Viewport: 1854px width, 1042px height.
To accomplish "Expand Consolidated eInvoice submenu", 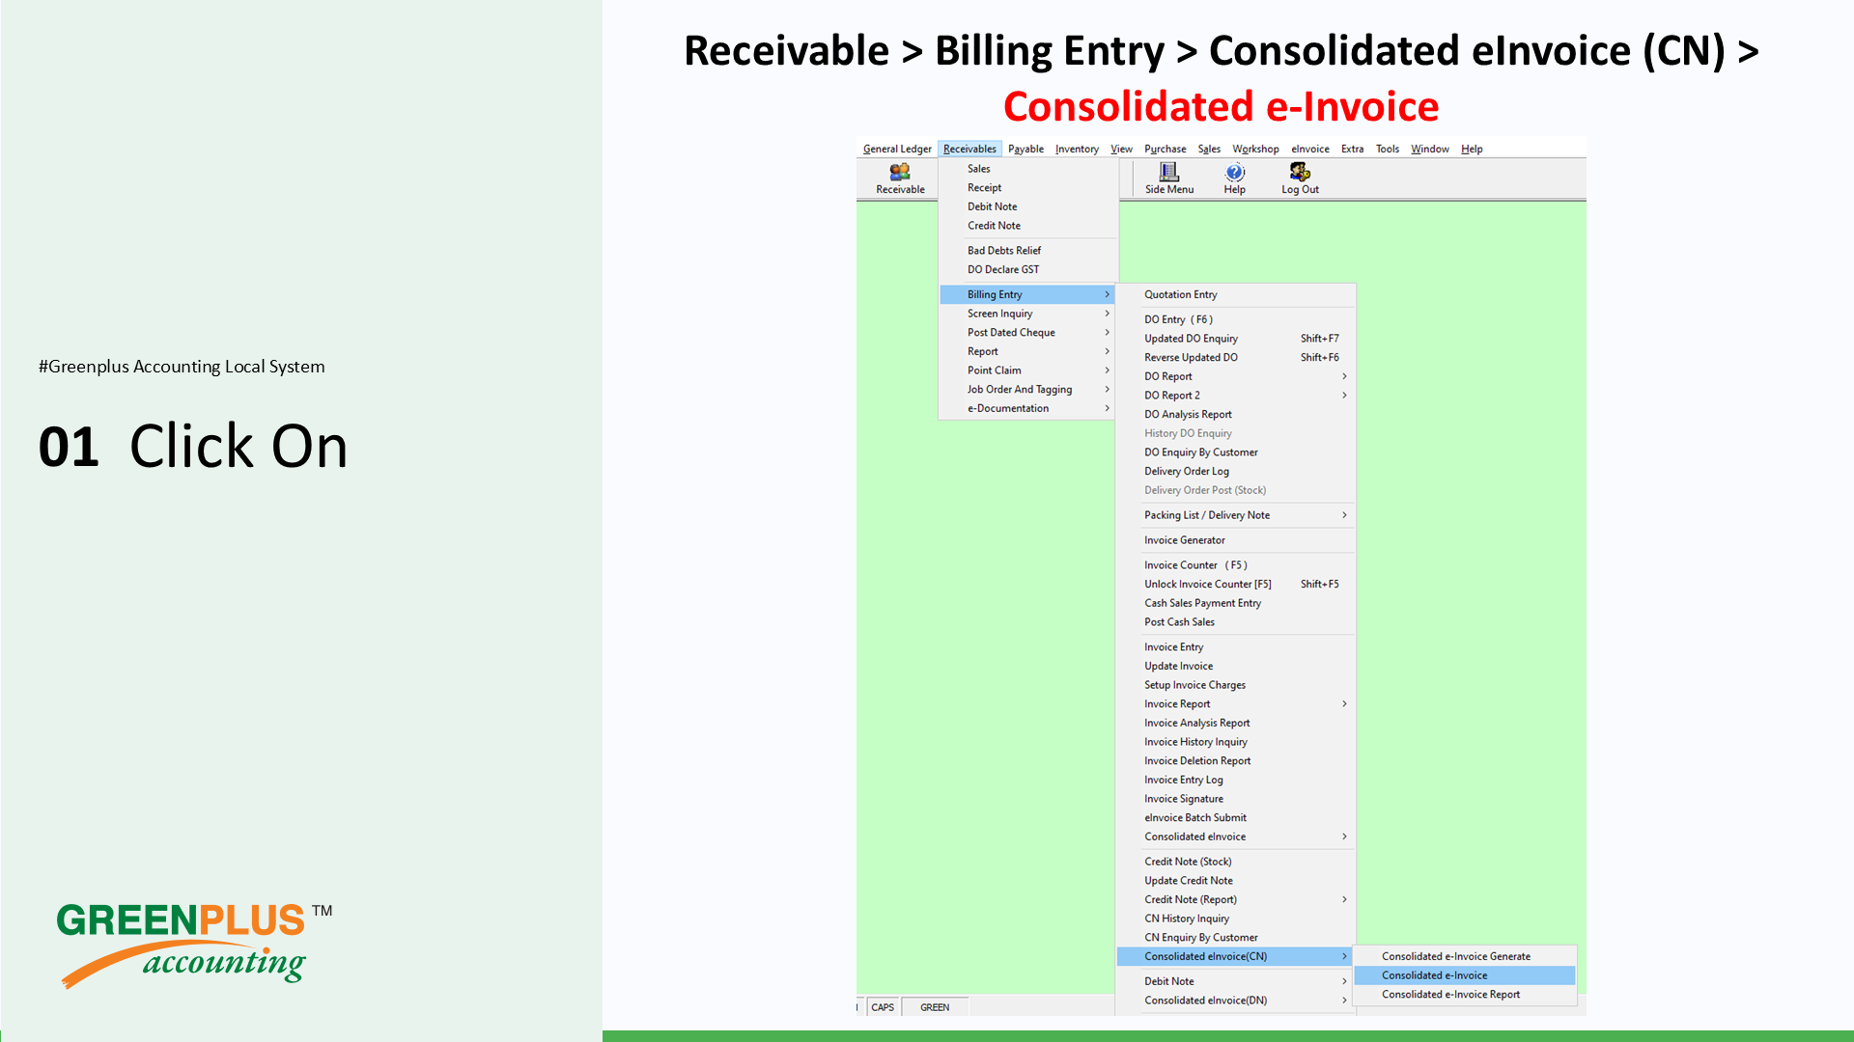I will pos(1236,836).
